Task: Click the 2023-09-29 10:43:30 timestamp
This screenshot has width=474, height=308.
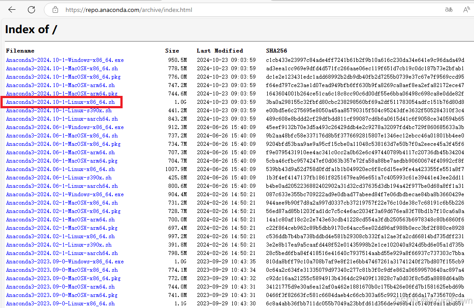Action: [227, 304]
